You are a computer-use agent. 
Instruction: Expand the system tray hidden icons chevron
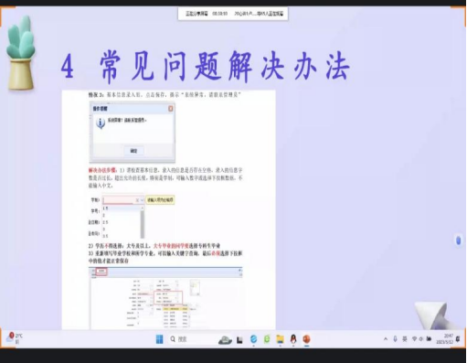pyautogui.click(x=386, y=339)
